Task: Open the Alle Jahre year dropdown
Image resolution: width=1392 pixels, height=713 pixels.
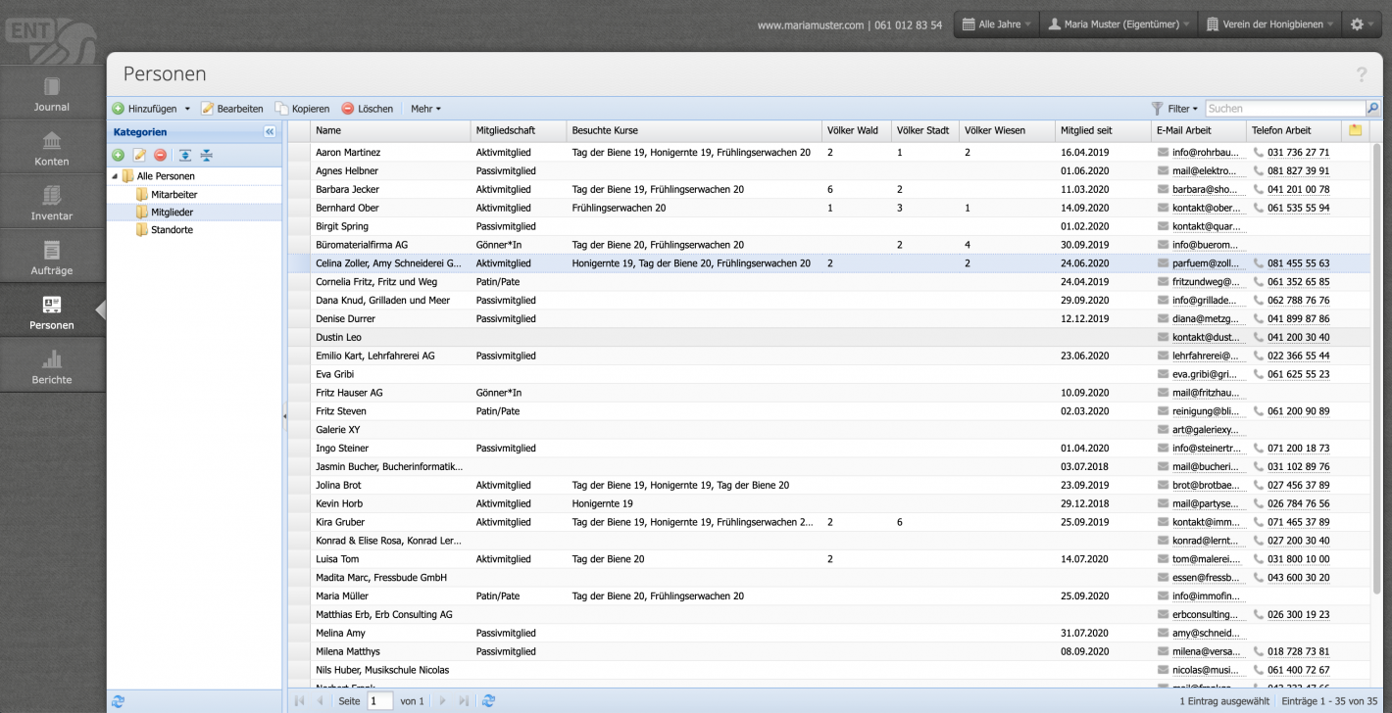Action: [x=997, y=24]
